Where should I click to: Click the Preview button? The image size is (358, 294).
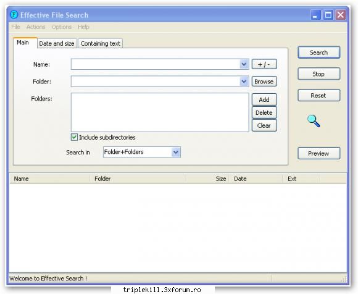[x=318, y=153]
